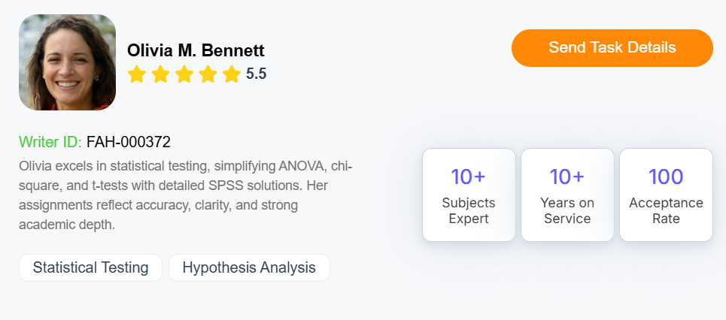Open Olivia's profile photo
726x320 pixels.
tap(67, 62)
